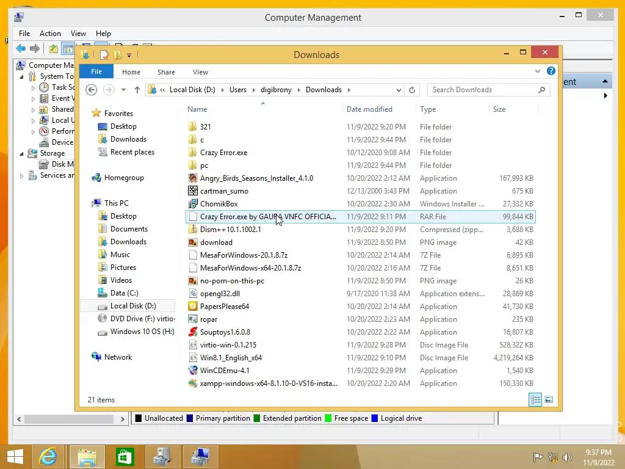625x469 pixels.
Task: Open the Action Center flag tray icon
Action: [538, 457]
